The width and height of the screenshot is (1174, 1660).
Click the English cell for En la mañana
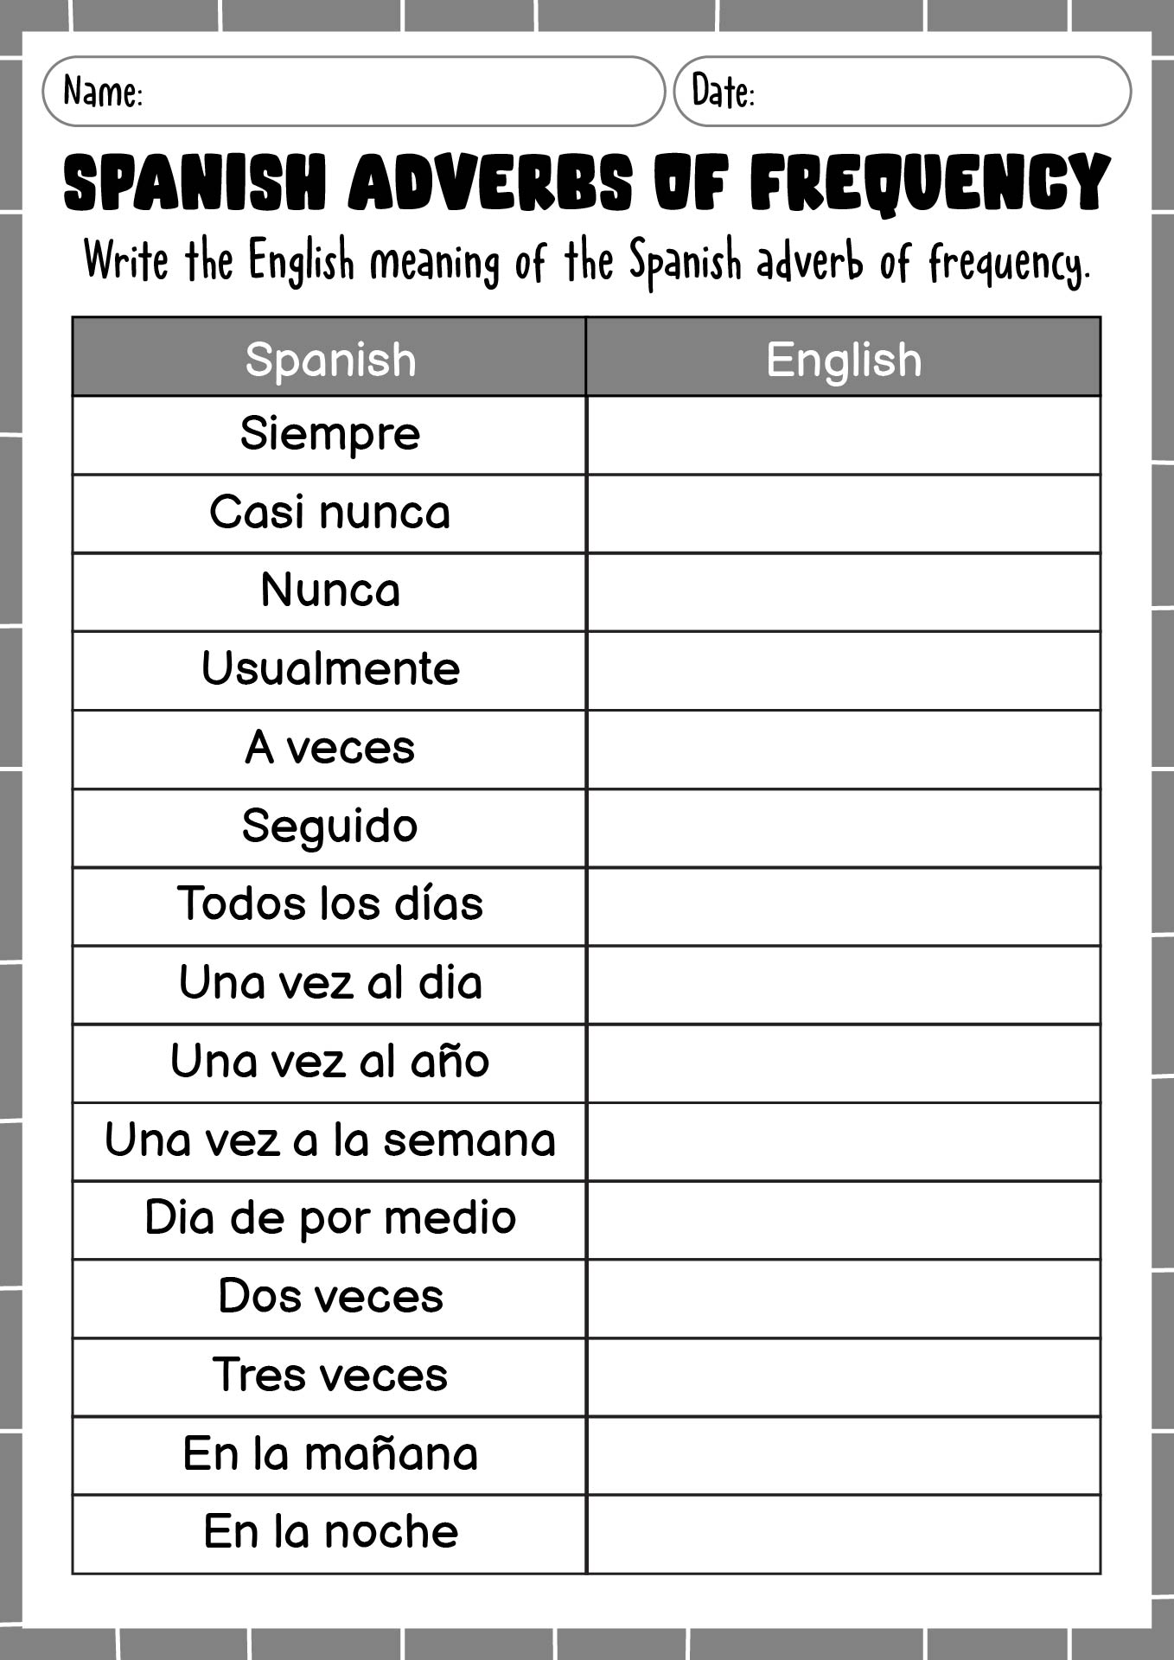click(843, 1456)
